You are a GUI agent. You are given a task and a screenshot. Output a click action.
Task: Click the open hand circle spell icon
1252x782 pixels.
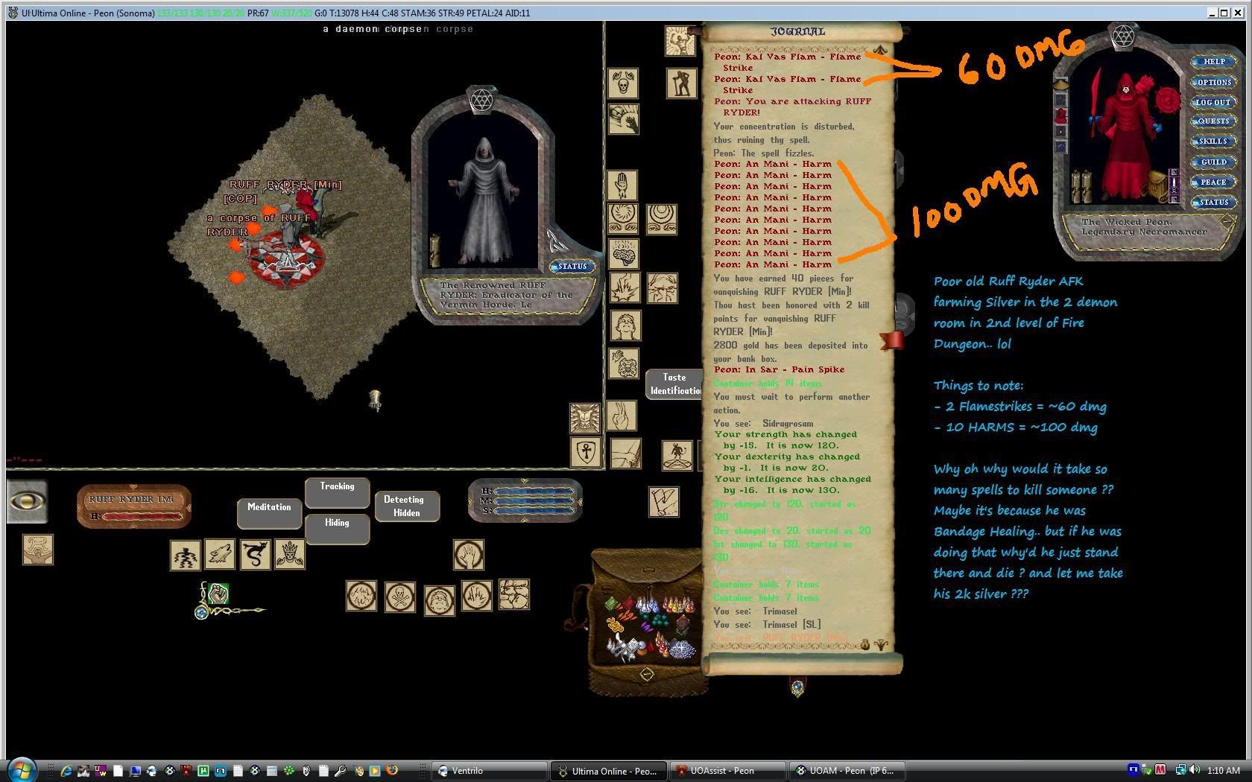point(469,555)
